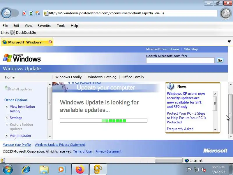This screenshot has height=175, width=233.
Task: Click the network tray icon
Action: [x=197, y=169]
